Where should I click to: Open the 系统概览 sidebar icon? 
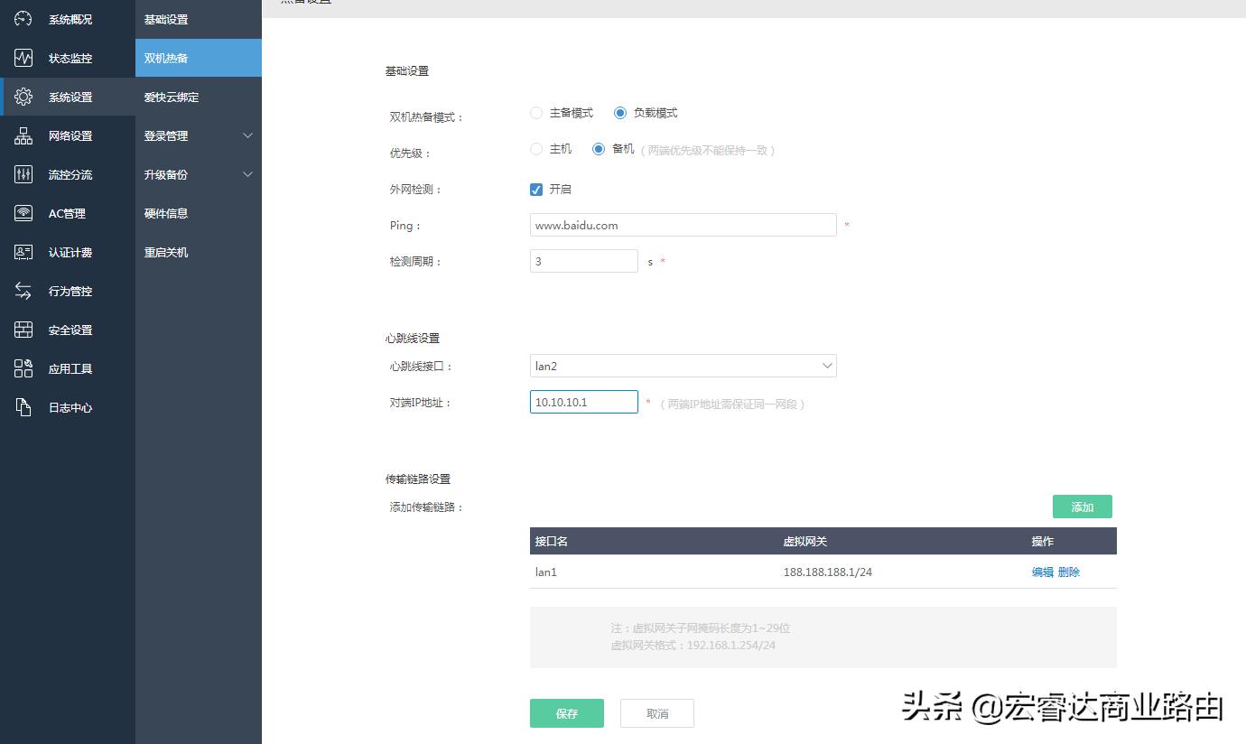click(23, 18)
